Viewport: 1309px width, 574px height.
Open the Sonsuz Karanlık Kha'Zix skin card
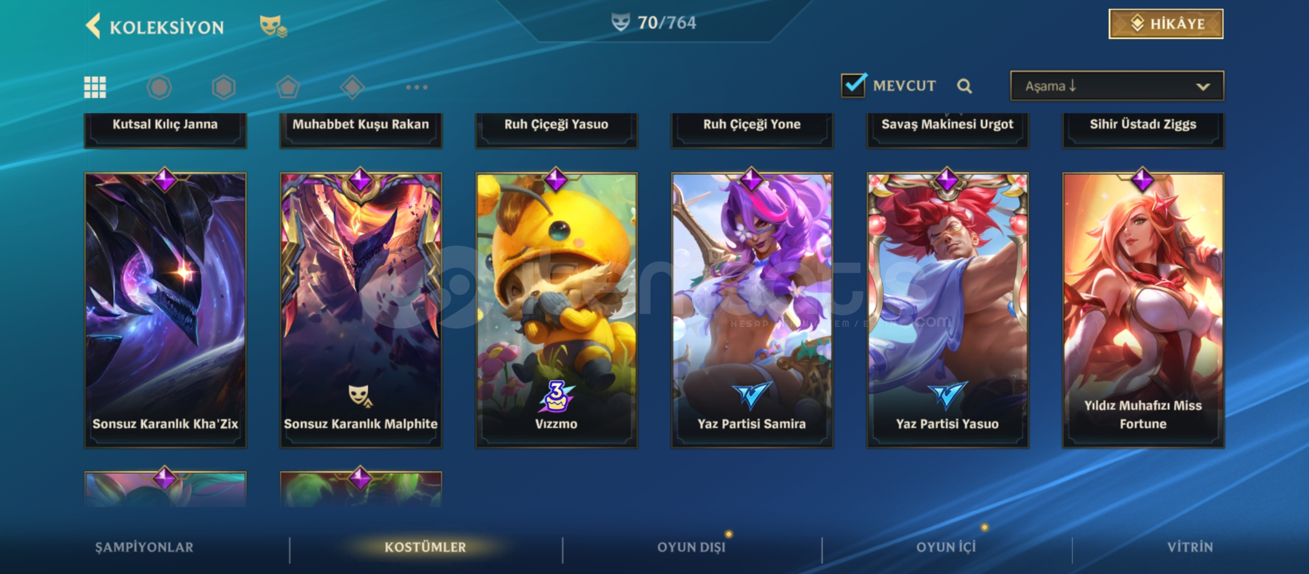point(165,310)
